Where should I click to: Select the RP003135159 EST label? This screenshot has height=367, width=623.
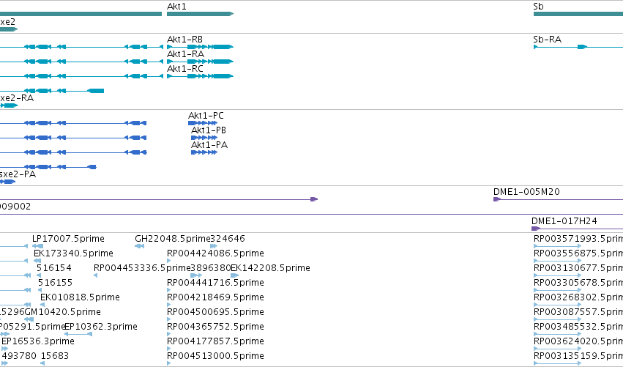pyautogui.click(x=578, y=356)
